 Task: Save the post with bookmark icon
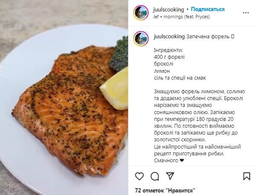click(246, 176)
